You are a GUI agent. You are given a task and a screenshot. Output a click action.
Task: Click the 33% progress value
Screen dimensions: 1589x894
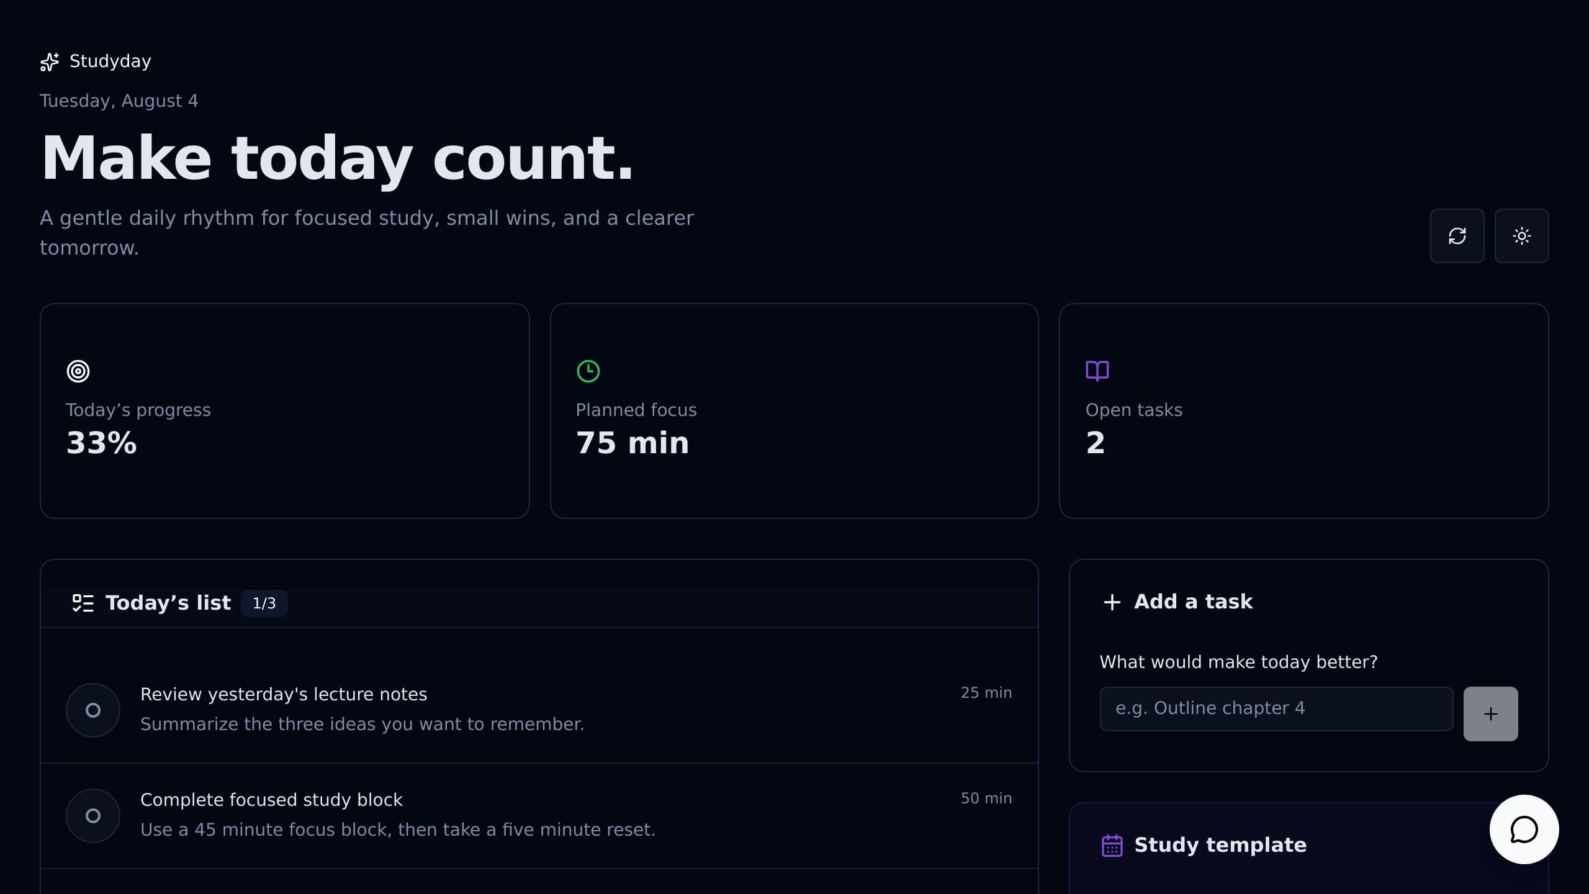[101, 443]
